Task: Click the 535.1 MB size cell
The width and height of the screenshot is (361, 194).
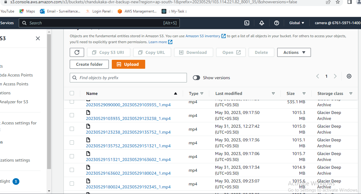Action: coord(296,102)
